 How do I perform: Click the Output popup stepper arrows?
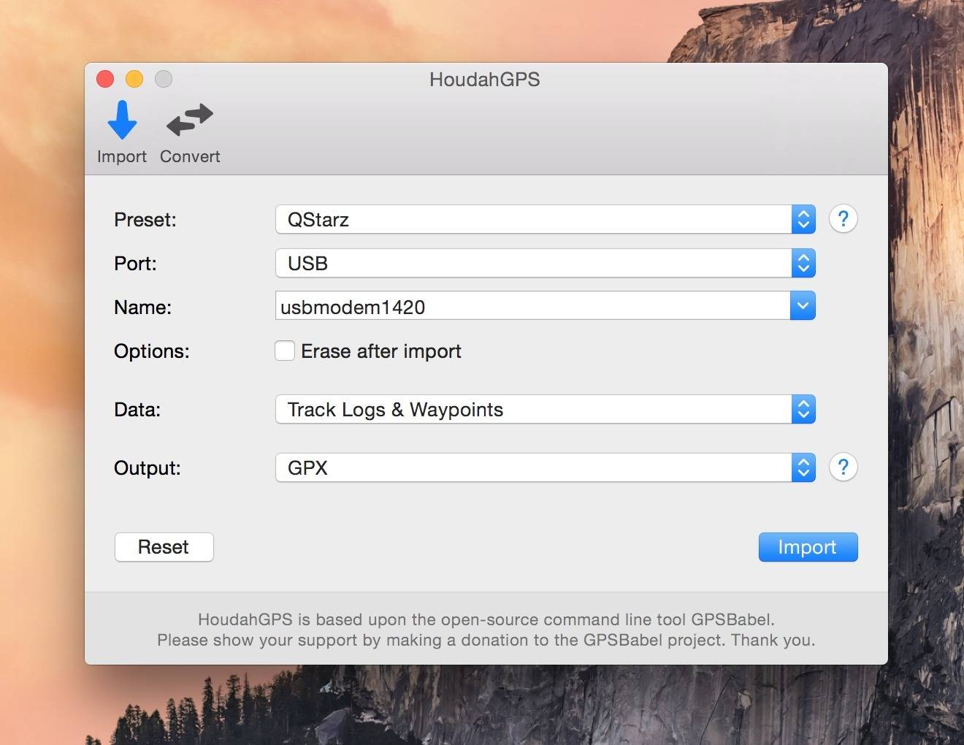point(803,467)
